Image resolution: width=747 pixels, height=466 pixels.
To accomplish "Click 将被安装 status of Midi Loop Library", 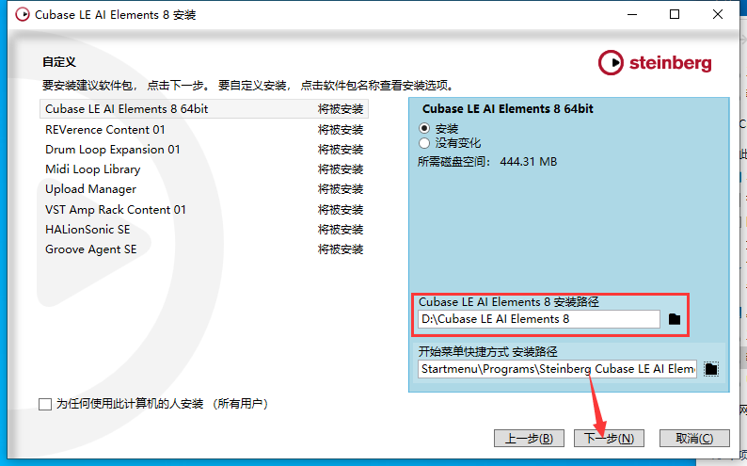I will (341, 169).
